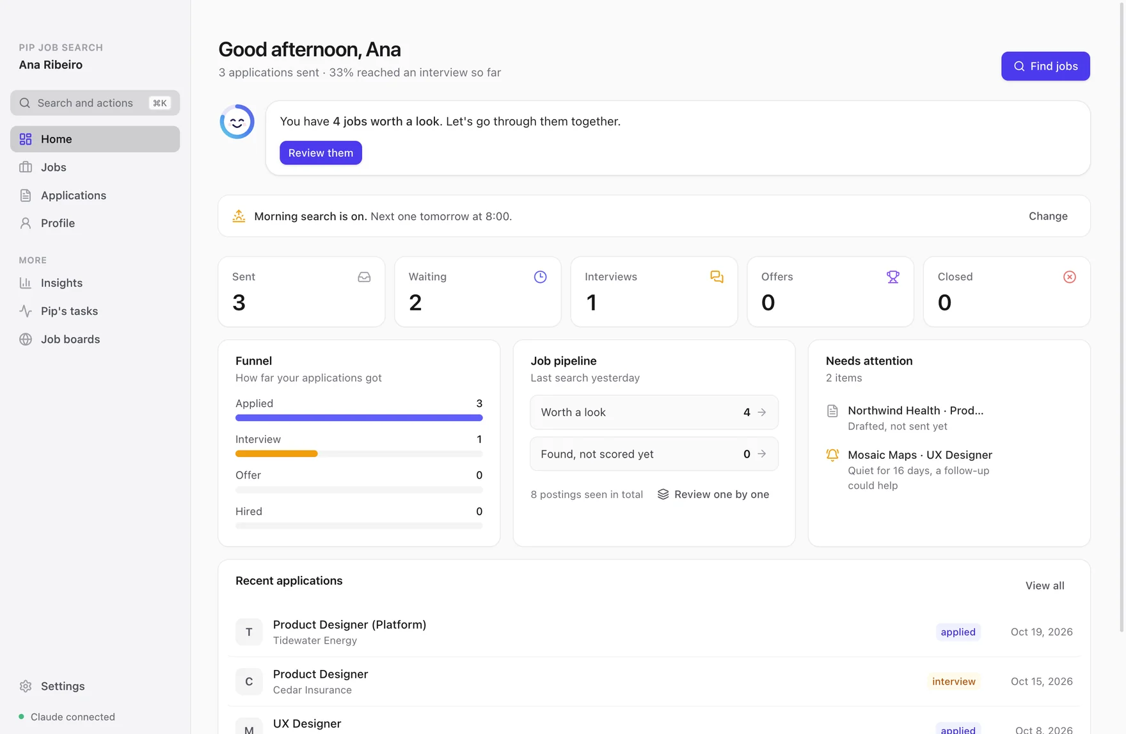1126x734 pixels.
Task: Click the Claude connected status
Action: click(67, 717)
